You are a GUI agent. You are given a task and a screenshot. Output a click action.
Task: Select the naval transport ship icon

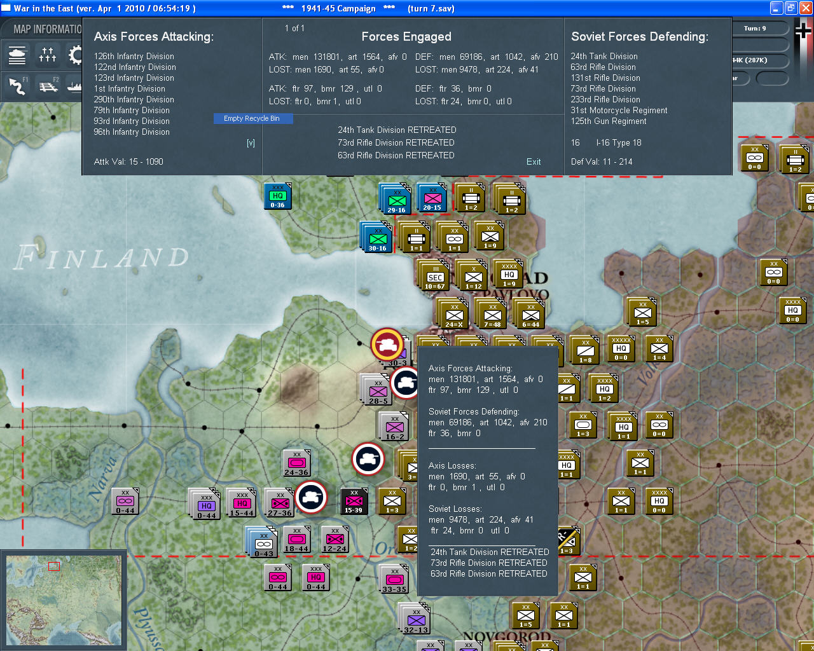point(74,86)
